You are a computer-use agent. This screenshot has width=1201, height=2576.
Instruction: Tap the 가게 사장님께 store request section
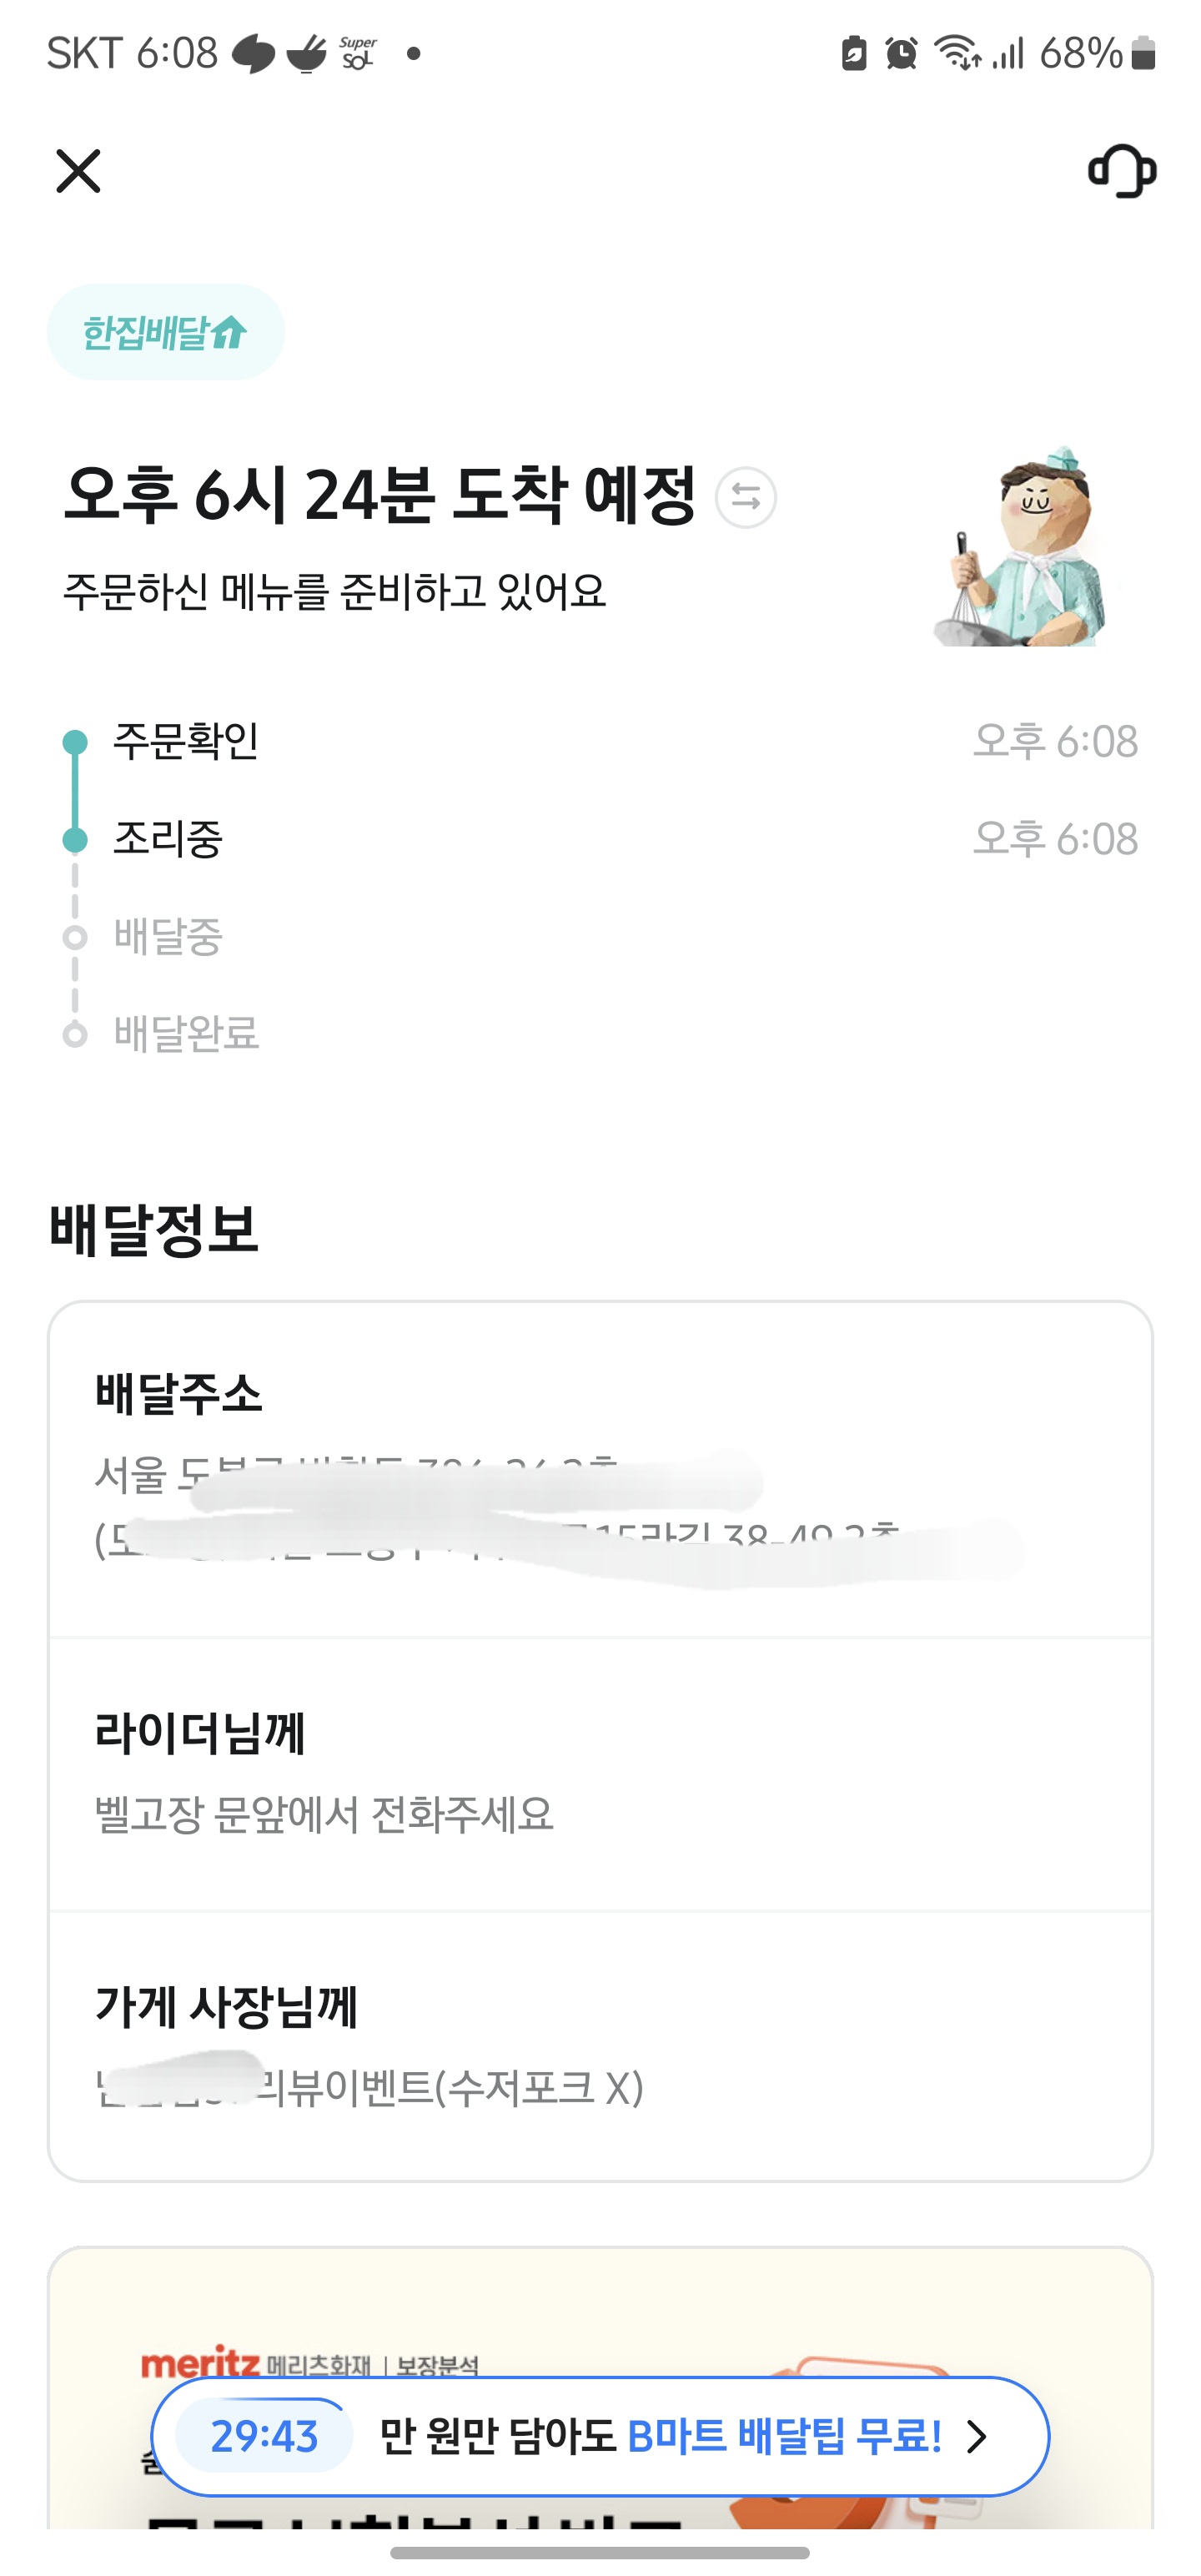point(600,2046)
